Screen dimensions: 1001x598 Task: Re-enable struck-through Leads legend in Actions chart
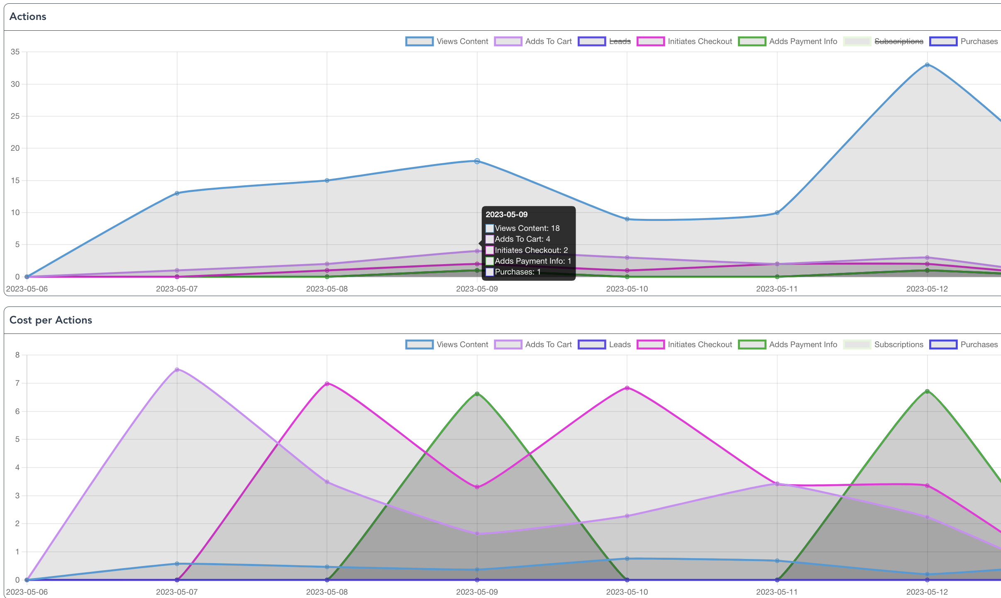[620, 42]
